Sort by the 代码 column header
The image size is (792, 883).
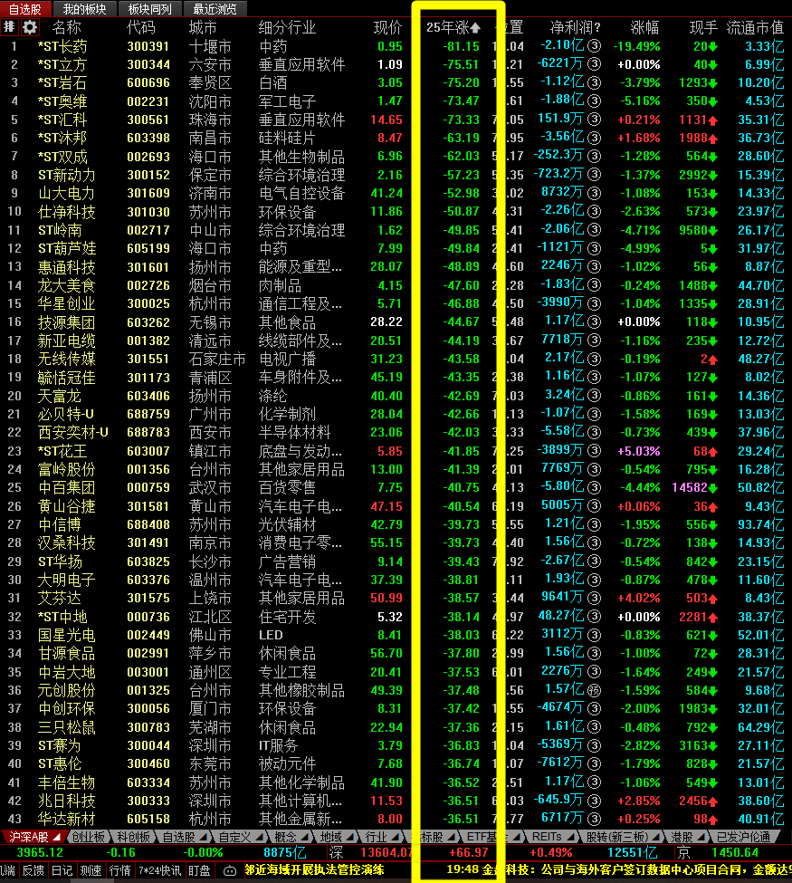pyautogui.click(x=140, y=27)
